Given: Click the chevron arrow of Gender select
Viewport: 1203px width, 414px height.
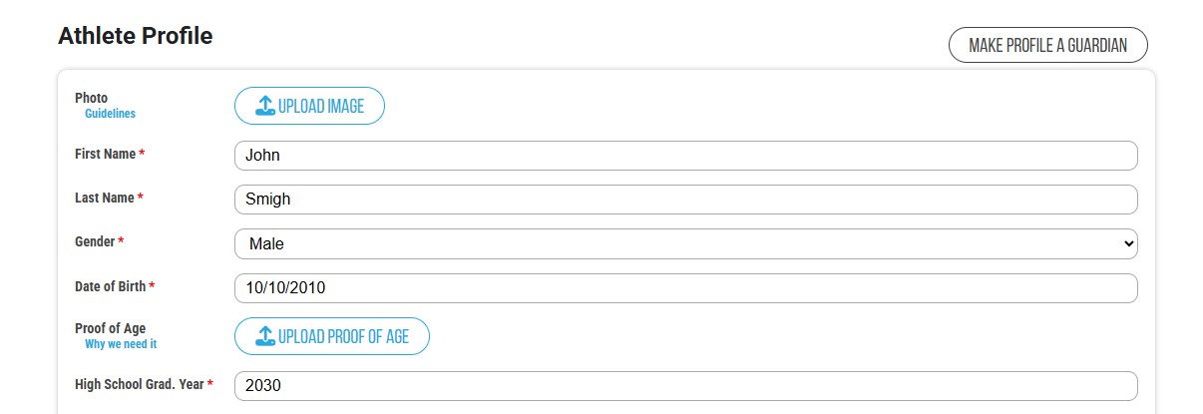Looking at the screenshot, I should click(1128, 243).
